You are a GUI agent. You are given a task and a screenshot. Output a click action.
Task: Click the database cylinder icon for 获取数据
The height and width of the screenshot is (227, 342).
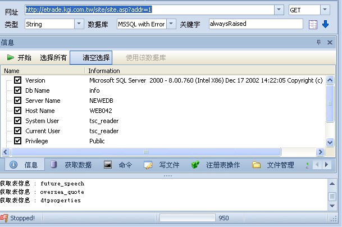pos(54,165)
